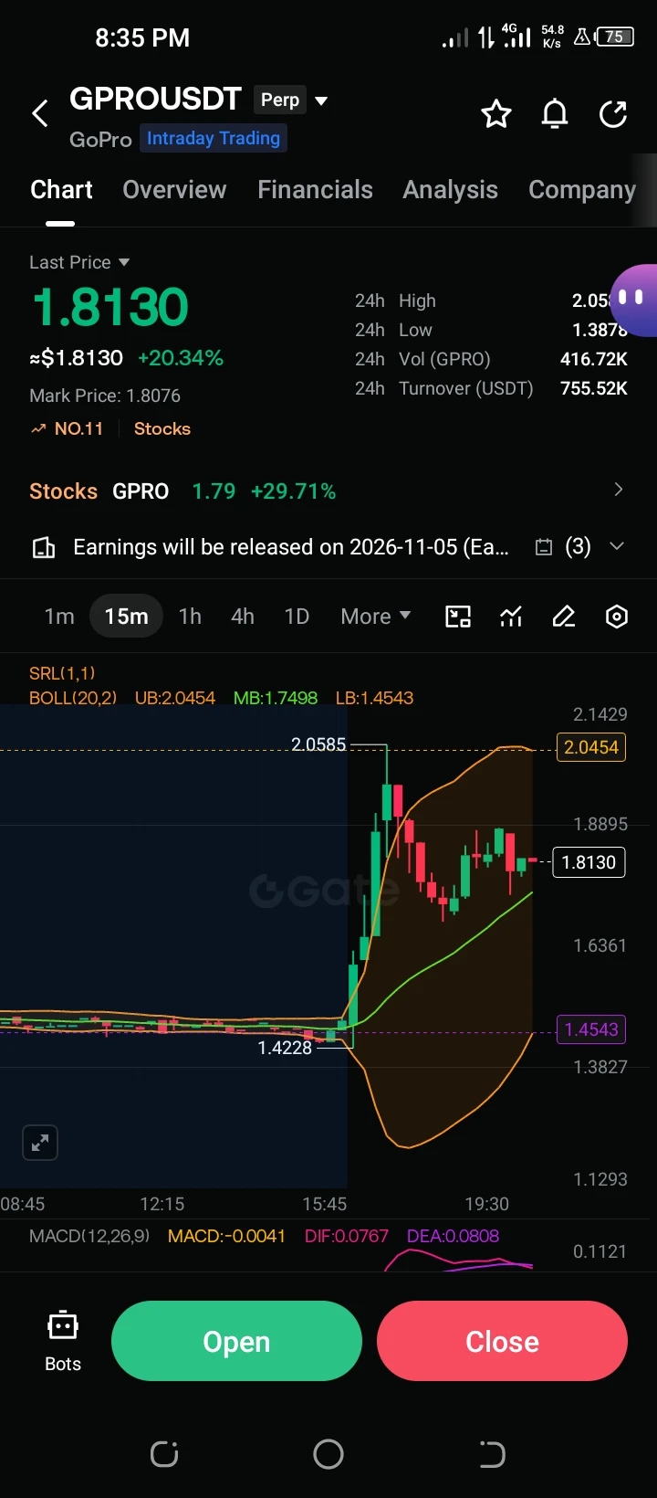The width and height of the screenshot is (657, 1498).
Task: Select the 15m timeframe
Action: (126, 617)
